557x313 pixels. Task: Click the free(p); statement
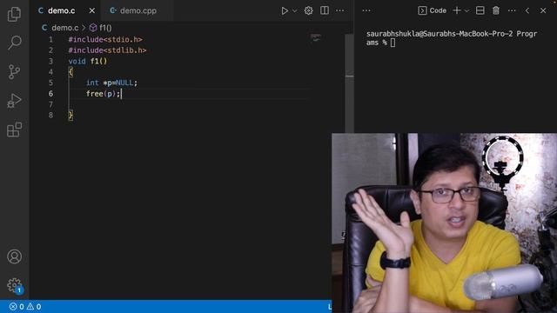click(x=103, y=94)
